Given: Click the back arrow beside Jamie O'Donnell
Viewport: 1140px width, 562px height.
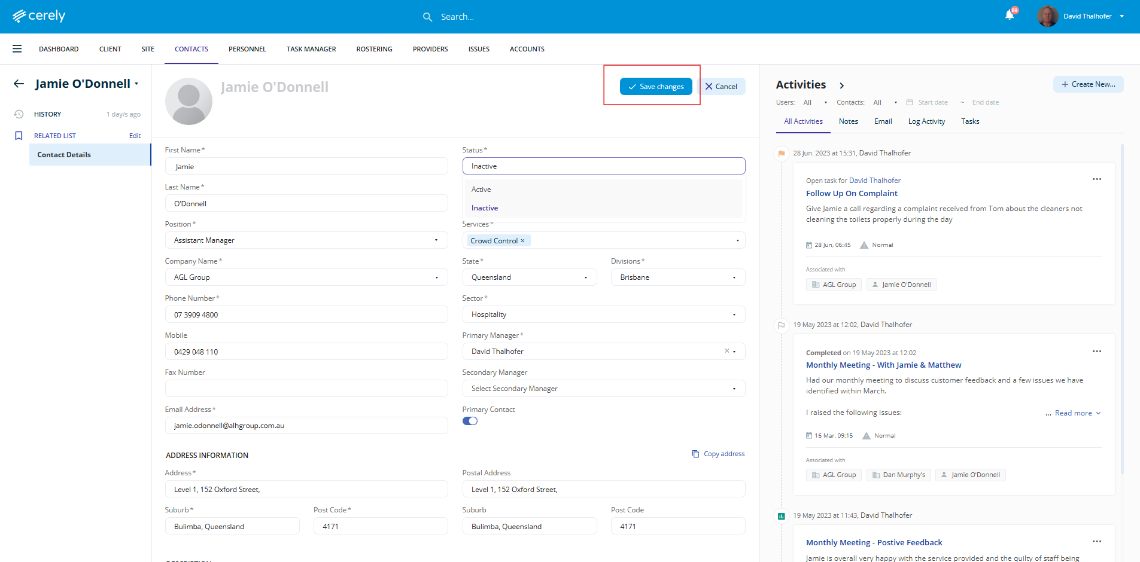Looking at the screenshot, I should pyautogui.click(x=19, y=84).
